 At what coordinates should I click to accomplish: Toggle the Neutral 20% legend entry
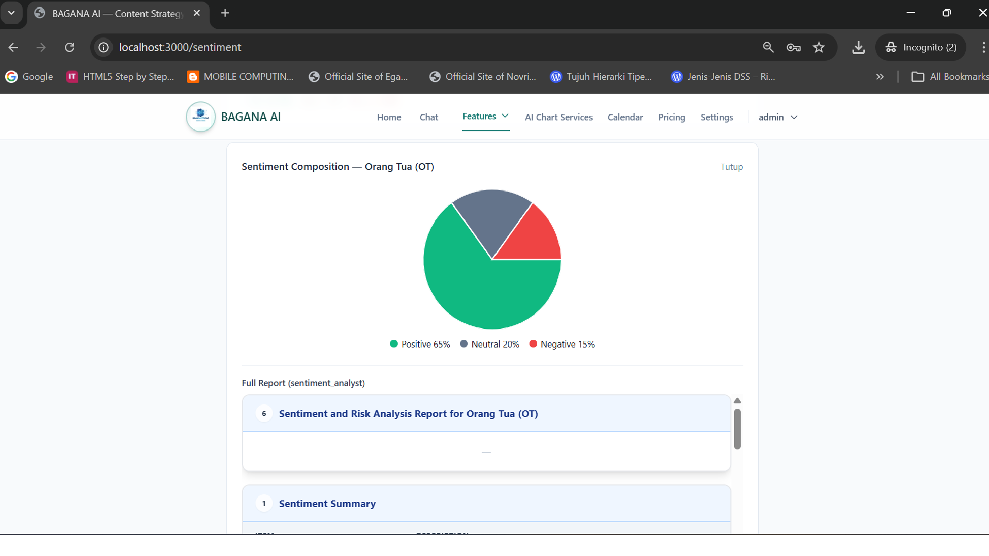click(x=489, y=344)
